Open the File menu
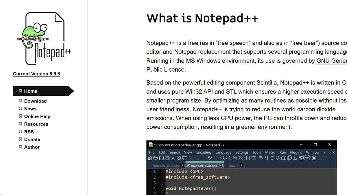Screen dimensions: 347x195 [152, 152]
